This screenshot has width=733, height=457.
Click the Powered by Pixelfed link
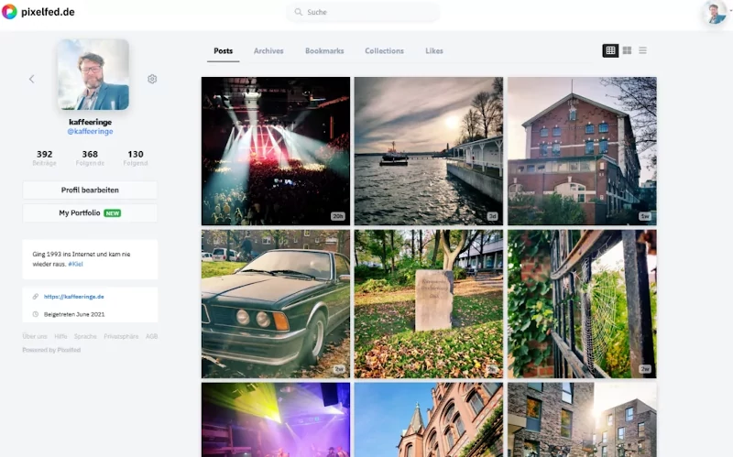pyautogui.click(x=51, y=350)
